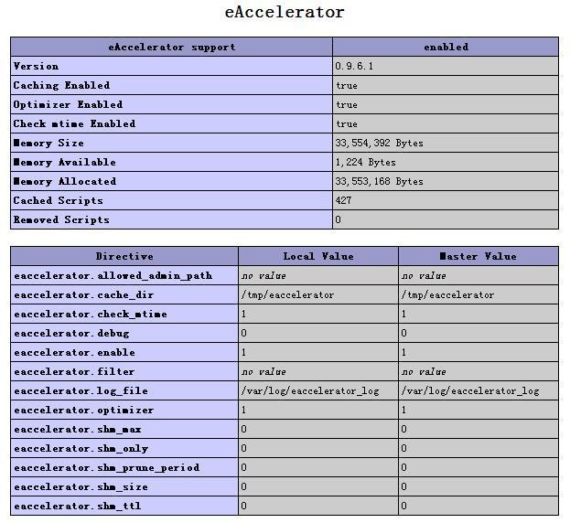Click the local cache_dir /tmp/eaccelerator value
The image size is (570, 523).
(x=287, y=295)
